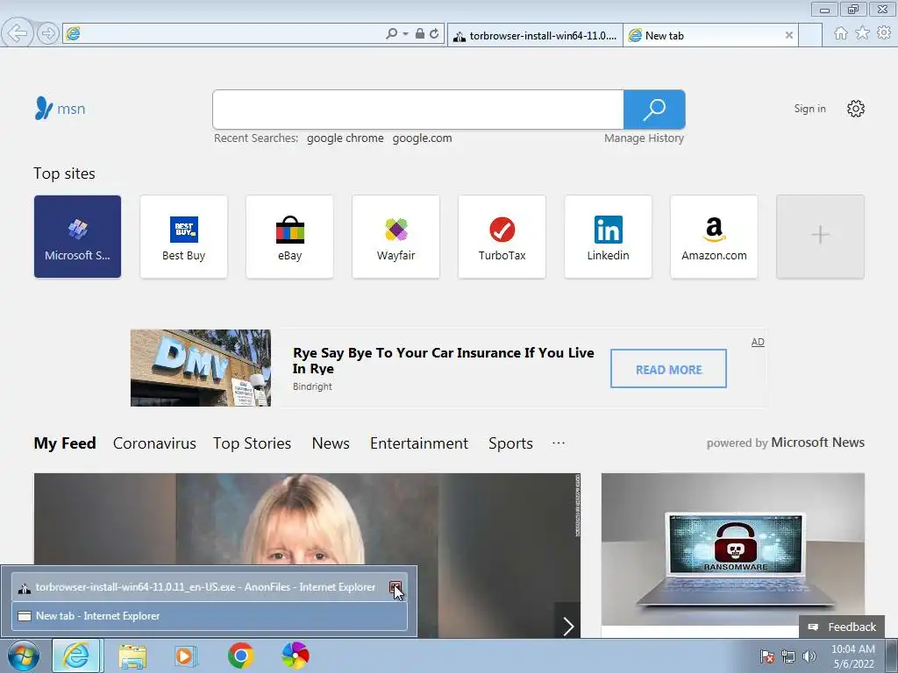Click the AD label link
The width and height of the screenshot is (898, 673).
pyautogui.click(x=758, y=343)
